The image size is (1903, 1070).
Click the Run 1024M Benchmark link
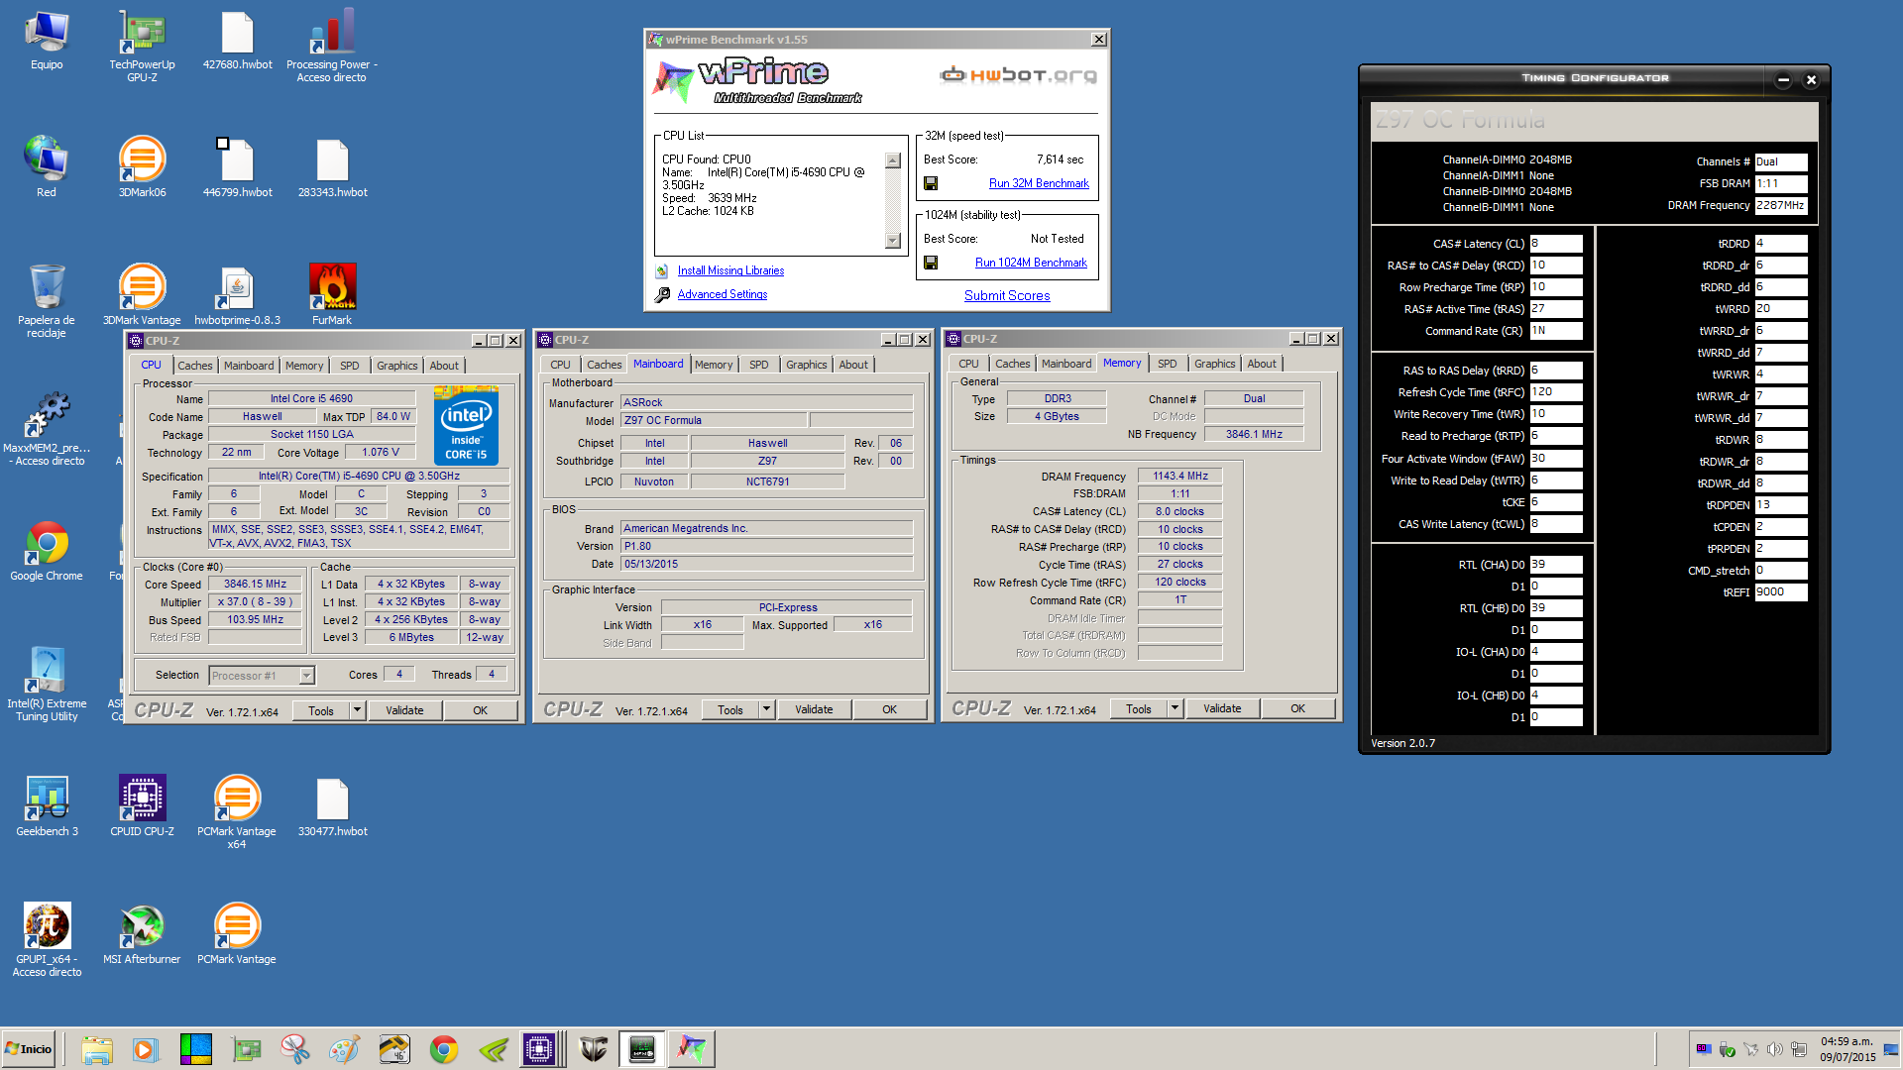coord(1031,263)
